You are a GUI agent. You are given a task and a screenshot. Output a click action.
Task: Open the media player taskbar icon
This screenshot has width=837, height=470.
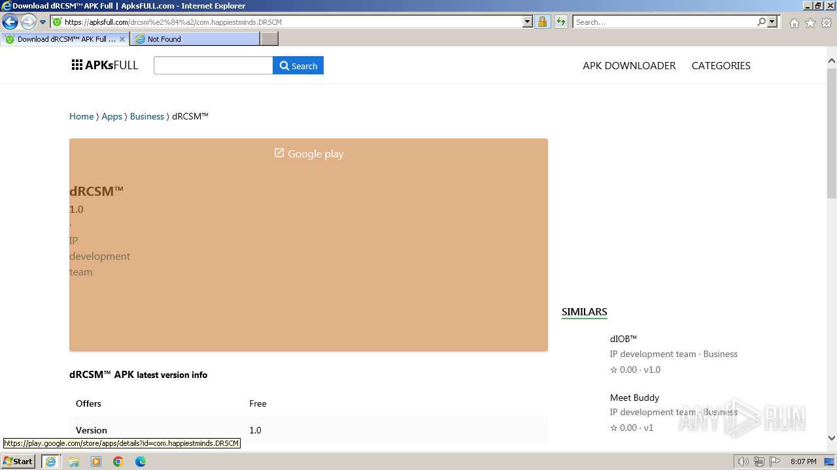click(96, 462)
